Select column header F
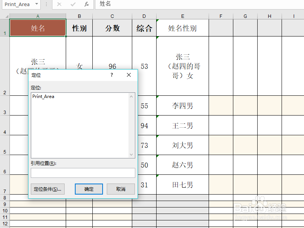 pyautogui.click(x=221, y=16)
